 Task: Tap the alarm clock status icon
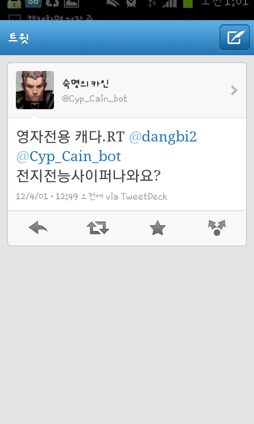coord(131,3)
